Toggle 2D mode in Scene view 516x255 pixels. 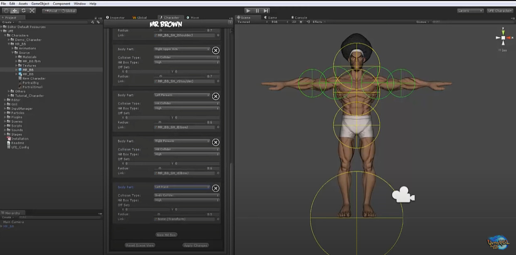click(294, 22)
